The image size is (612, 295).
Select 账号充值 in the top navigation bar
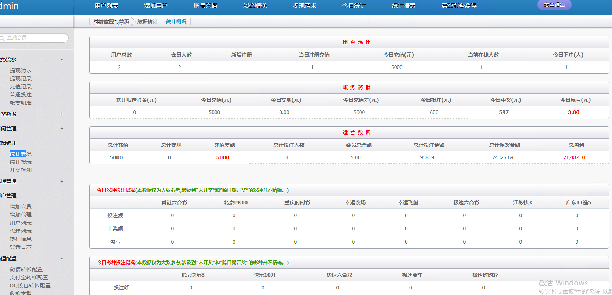205,6
